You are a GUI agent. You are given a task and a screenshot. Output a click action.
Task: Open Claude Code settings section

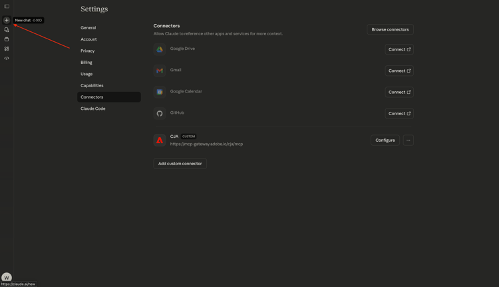(x=93, y=109)
